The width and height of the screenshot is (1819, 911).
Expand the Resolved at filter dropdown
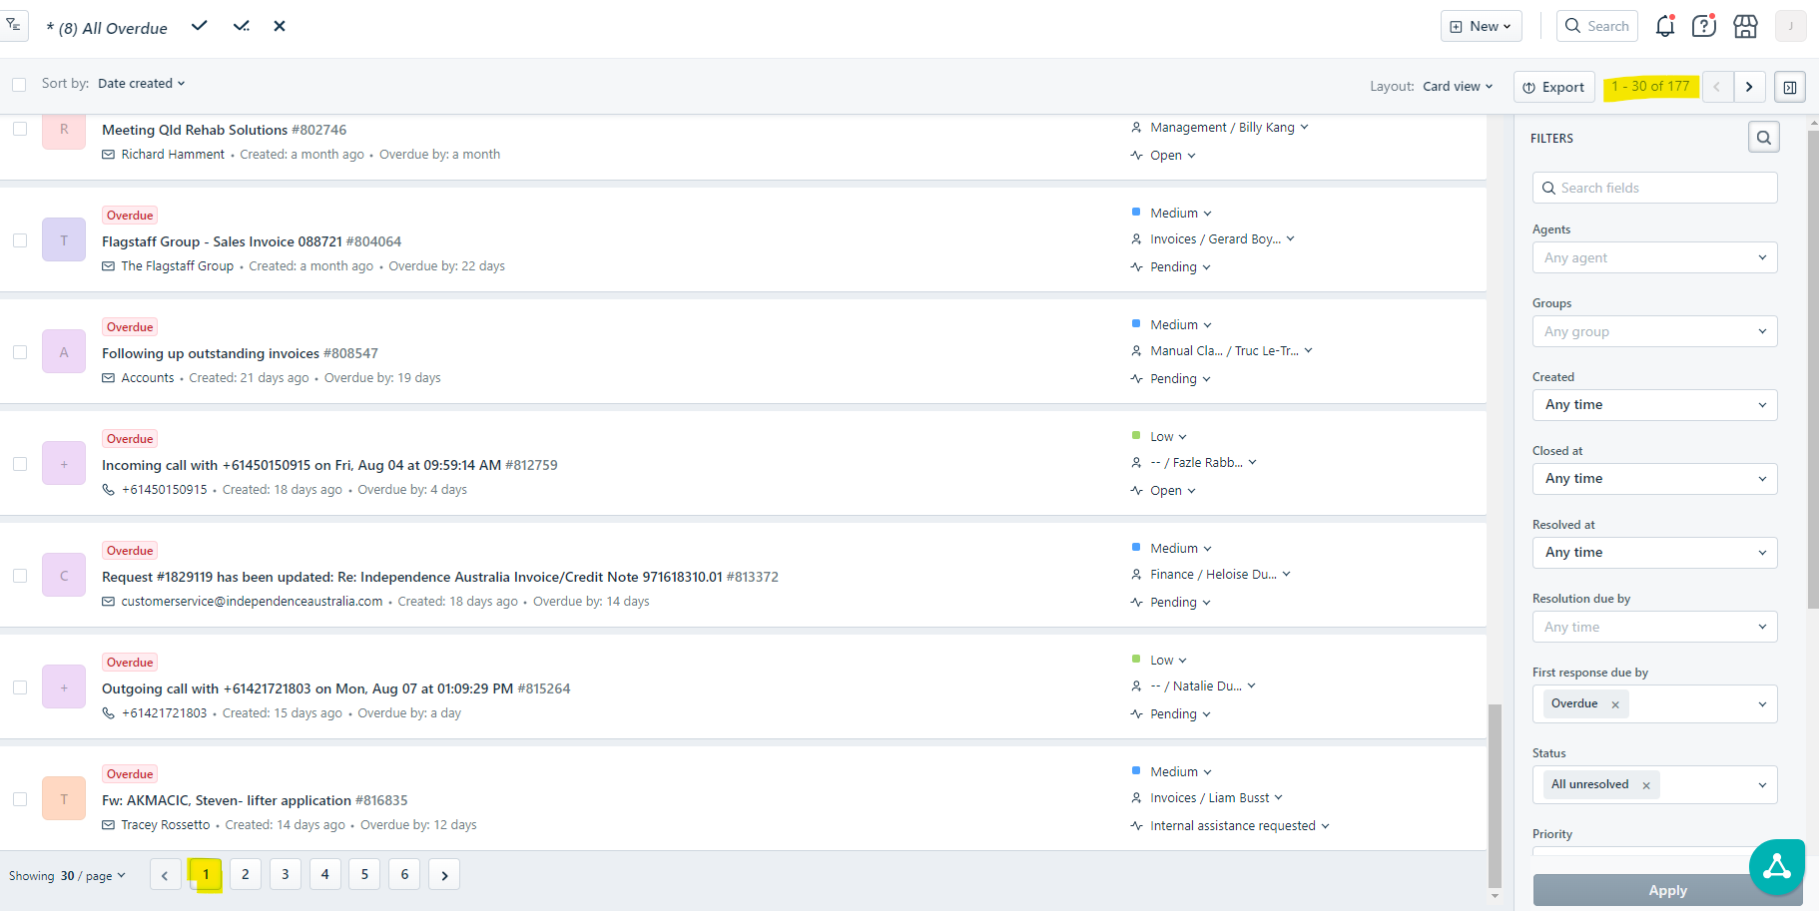pyautogui.click(x=1654, y=553)
